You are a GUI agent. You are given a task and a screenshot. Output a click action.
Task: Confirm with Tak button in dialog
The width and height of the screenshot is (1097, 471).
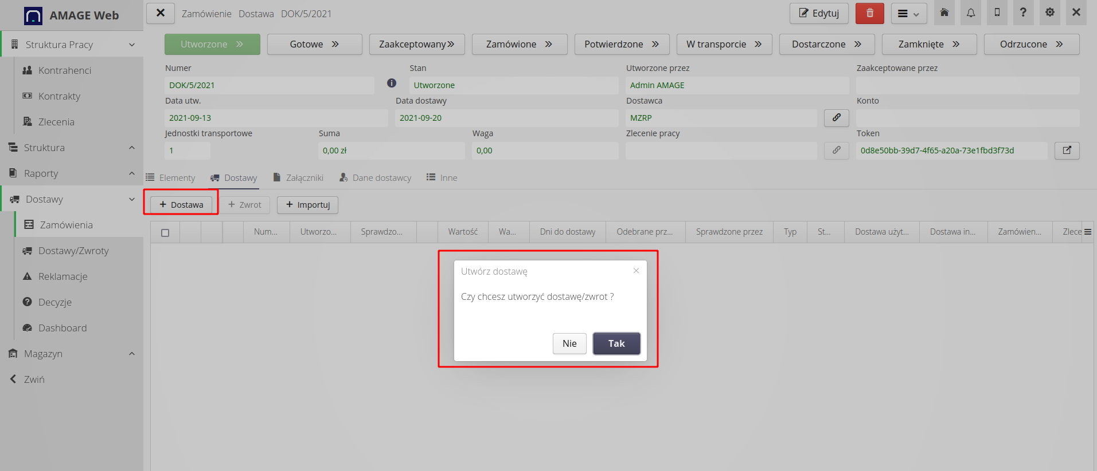click(616, 343)
